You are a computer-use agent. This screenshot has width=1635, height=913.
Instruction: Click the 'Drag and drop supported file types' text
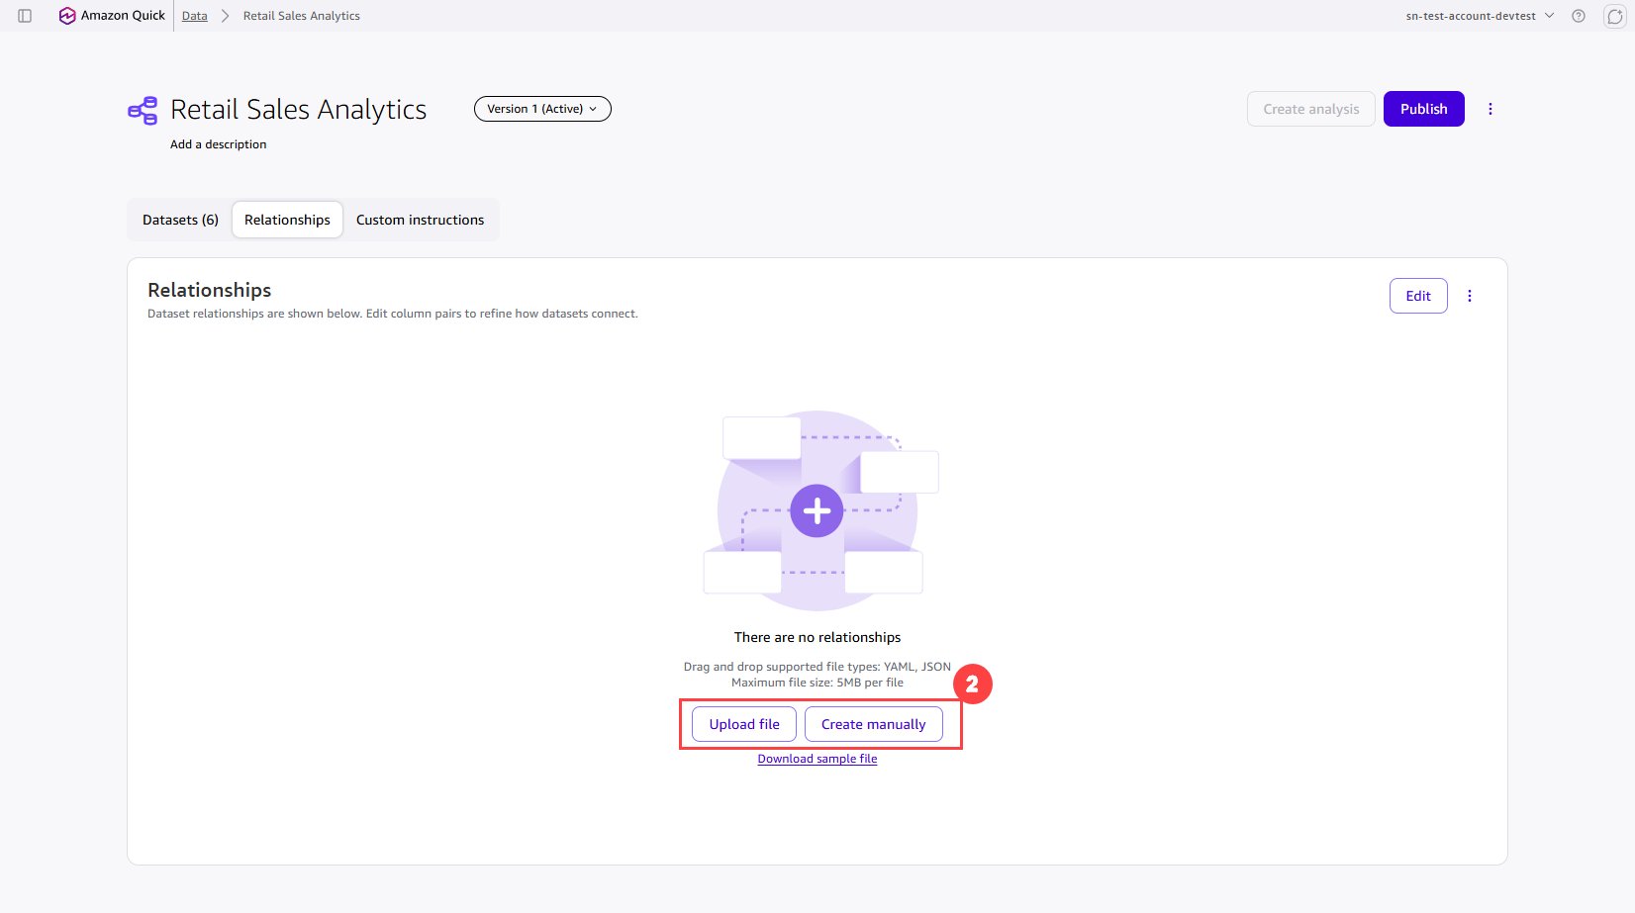[x=817, y=667]
